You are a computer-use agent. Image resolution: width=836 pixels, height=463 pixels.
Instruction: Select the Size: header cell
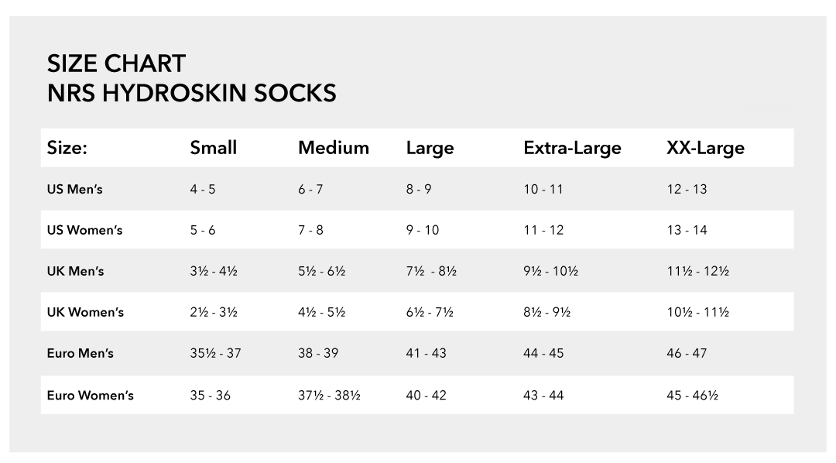[x=67, y=148]
